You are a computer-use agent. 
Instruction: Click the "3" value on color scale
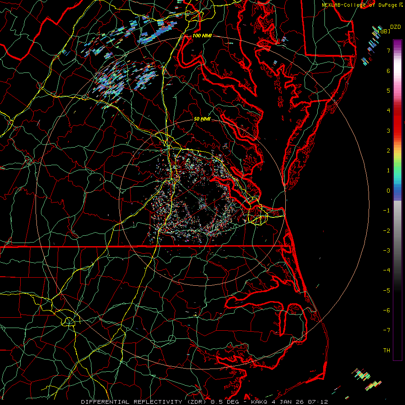[388, 130]
